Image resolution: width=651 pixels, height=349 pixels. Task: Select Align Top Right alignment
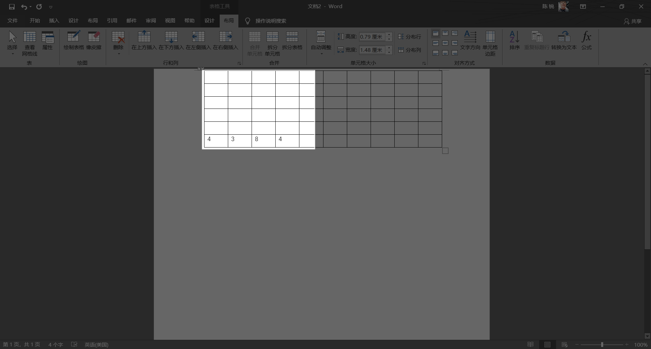click(x=455, y=33)
